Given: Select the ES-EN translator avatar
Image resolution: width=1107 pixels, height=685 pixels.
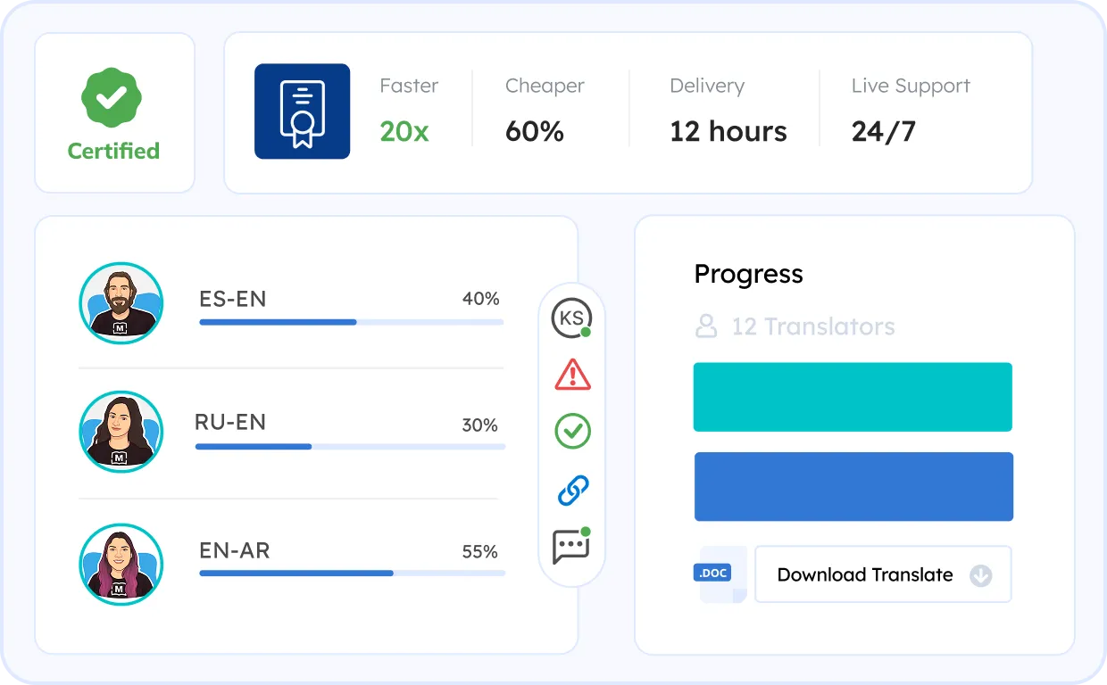Looking at the screenshot, I should coord(121,303).
